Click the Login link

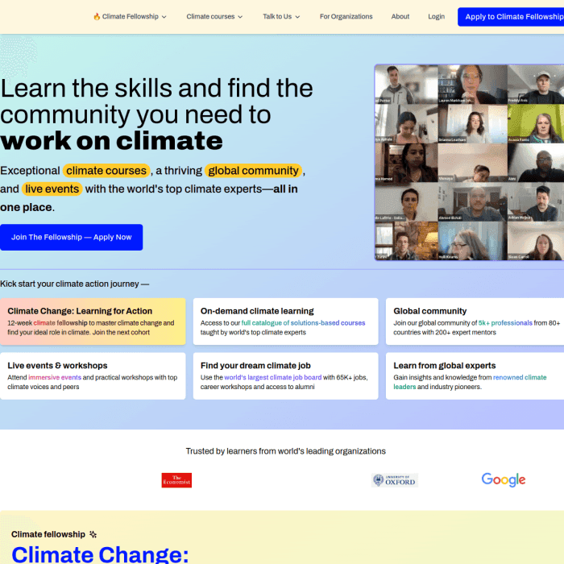click(437, 17)
